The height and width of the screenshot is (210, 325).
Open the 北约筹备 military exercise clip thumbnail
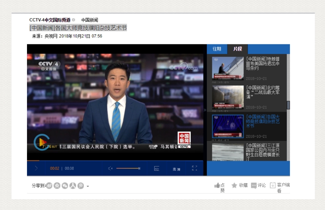click(x=228, y=97)
